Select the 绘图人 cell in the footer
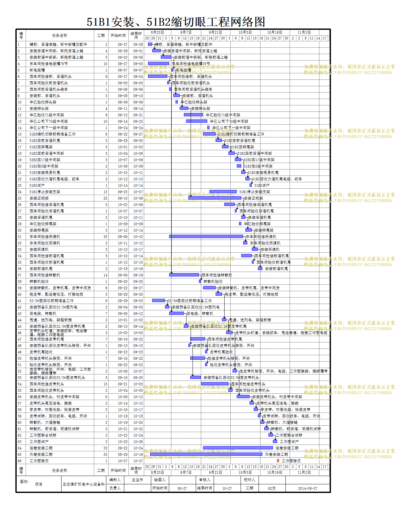The image size is (395, 508). click(160, 480)
